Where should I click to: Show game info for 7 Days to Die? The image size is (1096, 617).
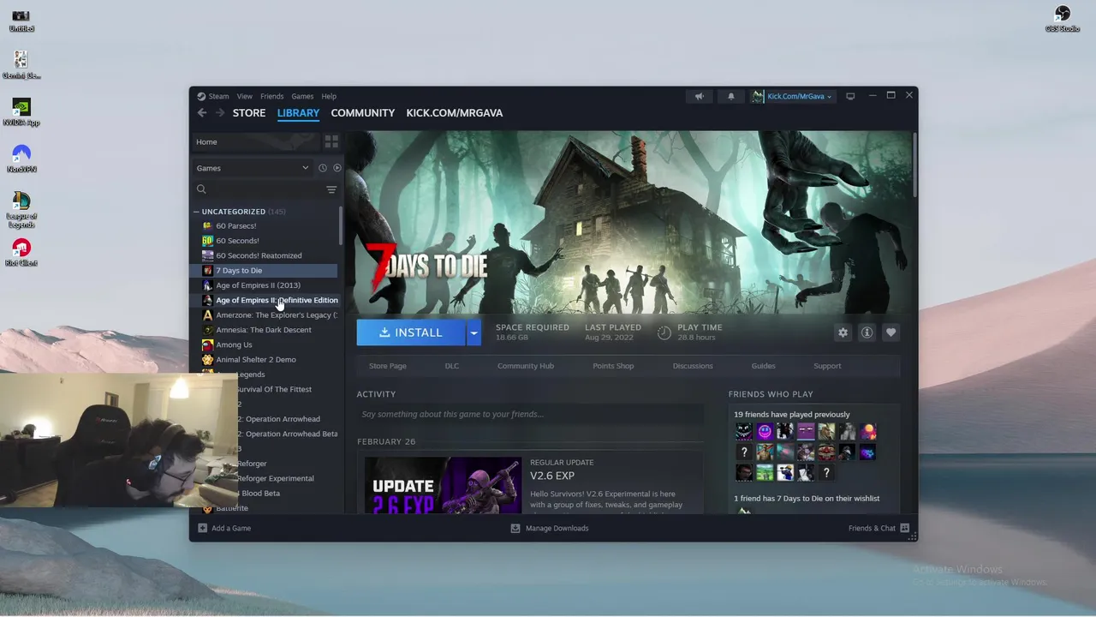867,332
